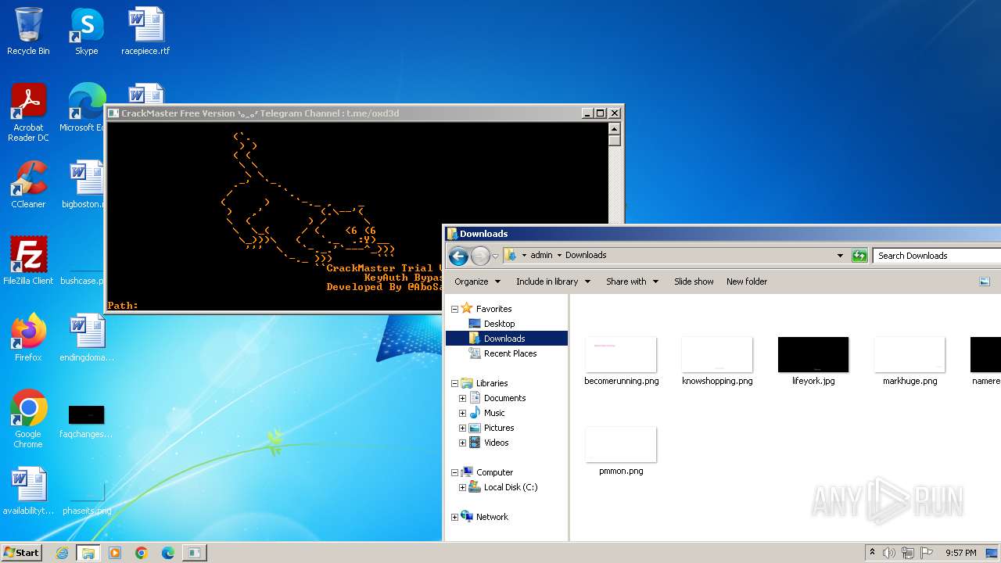The image size is (1001, 563).
Task: Open Edge from the taskbar
Action: click(168, 553)
